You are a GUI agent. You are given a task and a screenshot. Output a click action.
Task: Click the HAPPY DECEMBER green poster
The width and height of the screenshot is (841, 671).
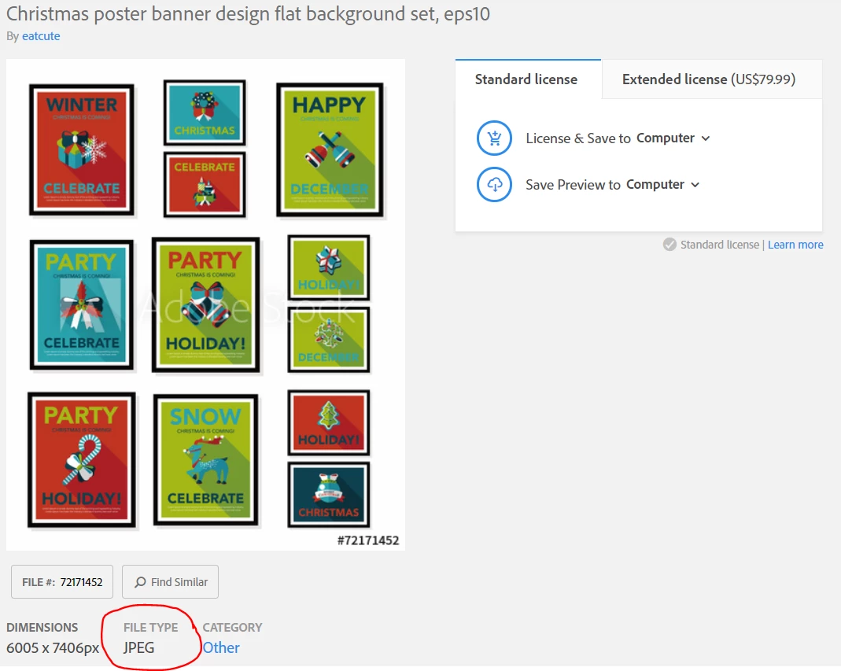point(330,149)
